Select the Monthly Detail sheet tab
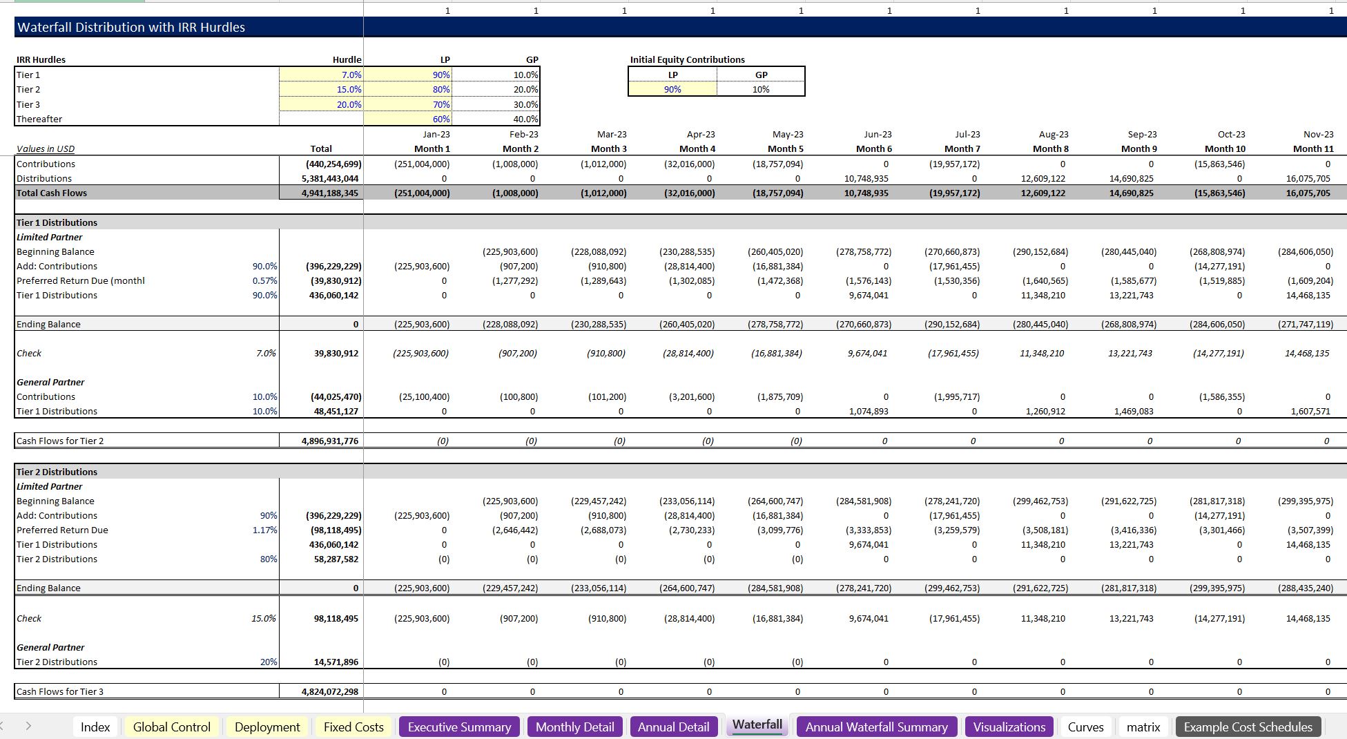Viewport: 1347px width, 739px height. [x=574, y=727]
